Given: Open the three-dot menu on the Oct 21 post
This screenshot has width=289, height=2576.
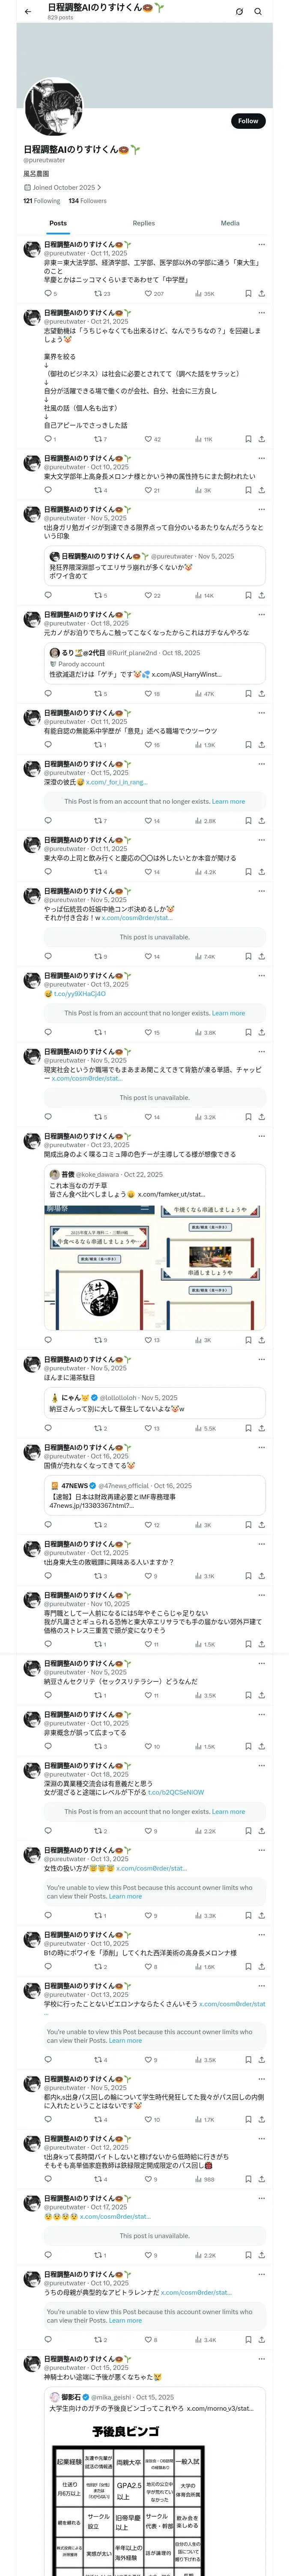Looking at the screenshot, I should point(261,313).
